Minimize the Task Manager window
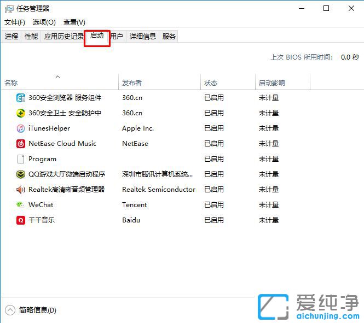364x323 pixels. click(302, 9)
